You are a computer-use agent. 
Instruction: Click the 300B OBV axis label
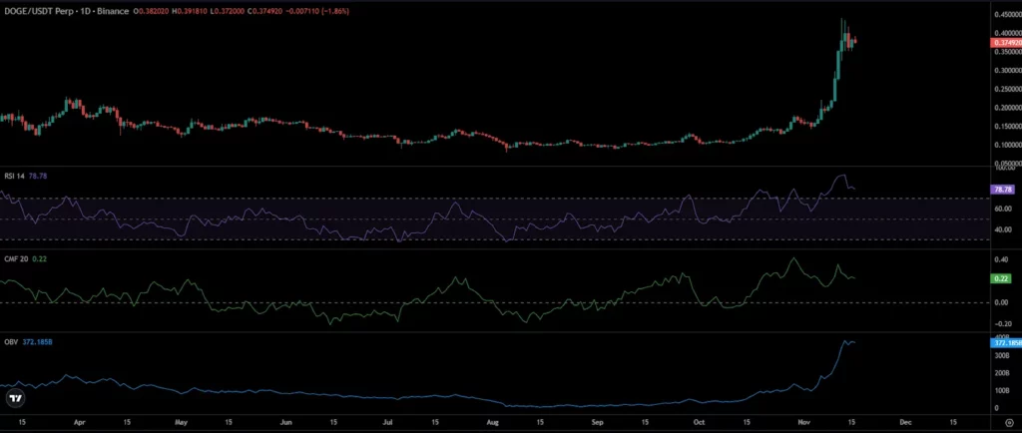tap(1000, 356)
